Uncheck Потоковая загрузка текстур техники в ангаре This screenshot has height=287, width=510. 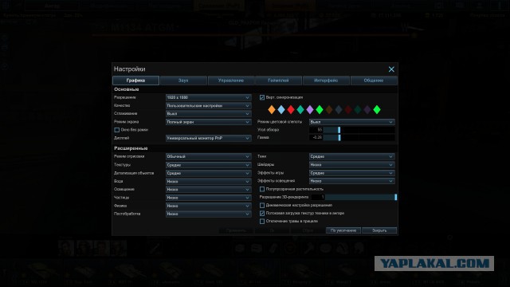262,214
